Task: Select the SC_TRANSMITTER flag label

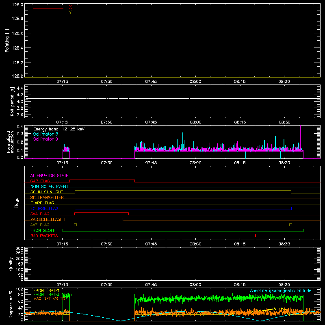Action: click(47, 197)
